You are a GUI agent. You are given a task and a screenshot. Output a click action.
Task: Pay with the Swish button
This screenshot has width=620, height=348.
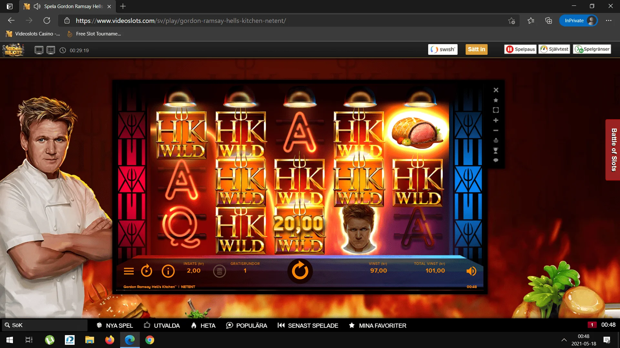(443, 49)
